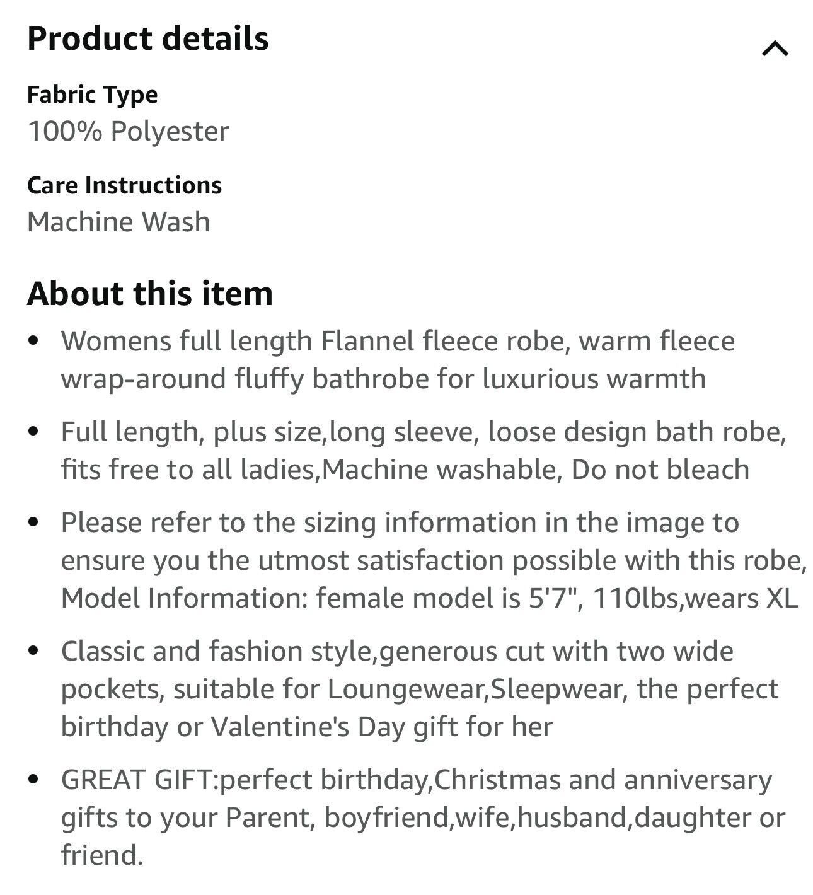
Task: Click the About this item heading
Action: coord(150,294)
